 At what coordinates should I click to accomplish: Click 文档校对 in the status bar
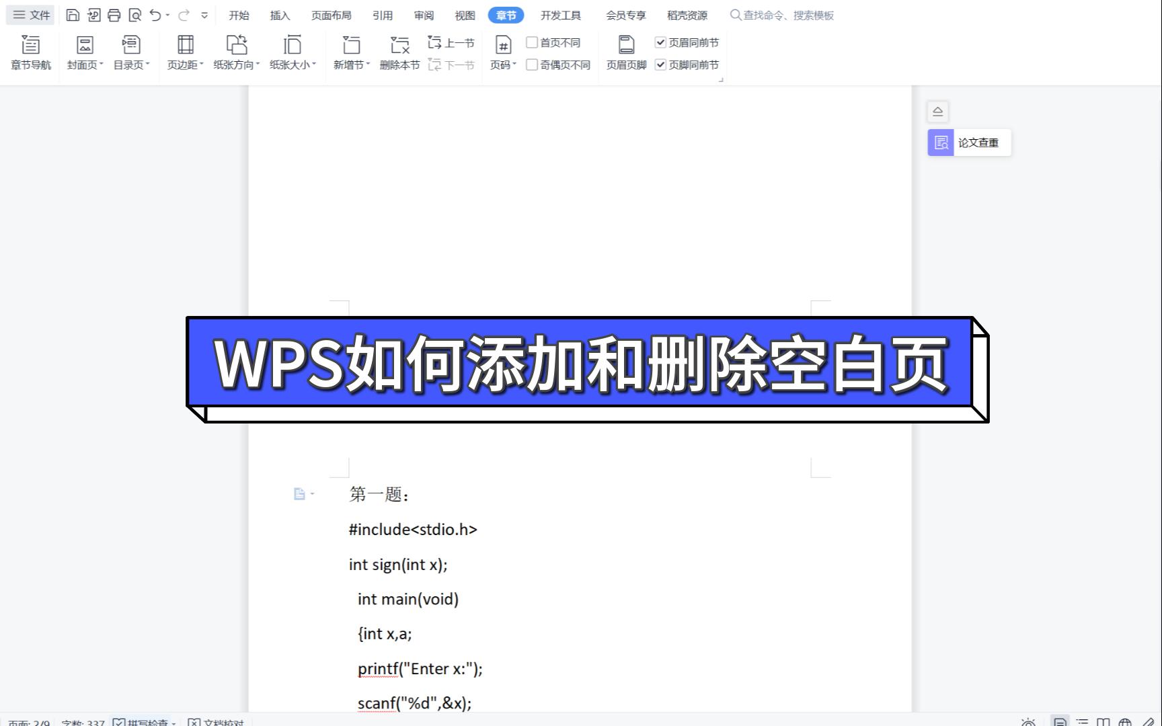(x=216, y=722)
